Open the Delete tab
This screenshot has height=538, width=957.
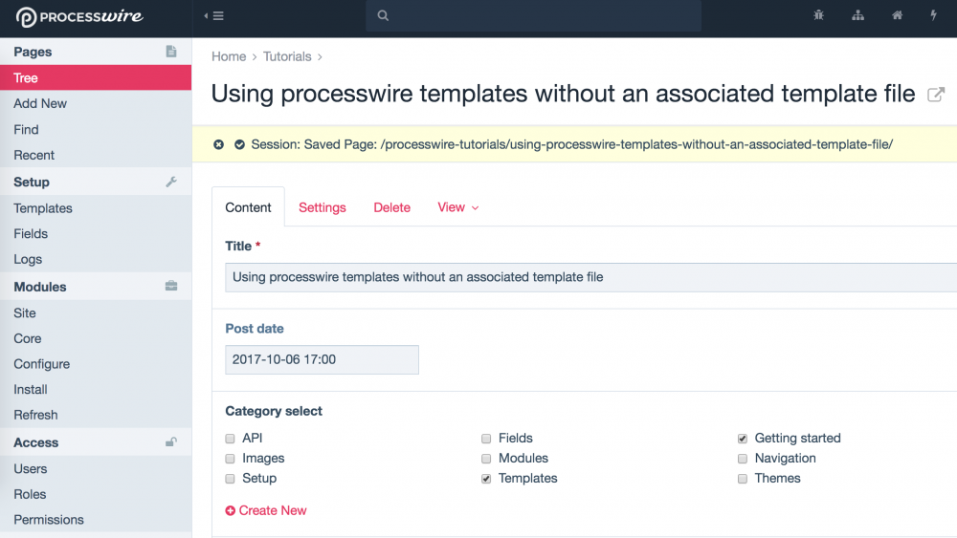[391, 207]
